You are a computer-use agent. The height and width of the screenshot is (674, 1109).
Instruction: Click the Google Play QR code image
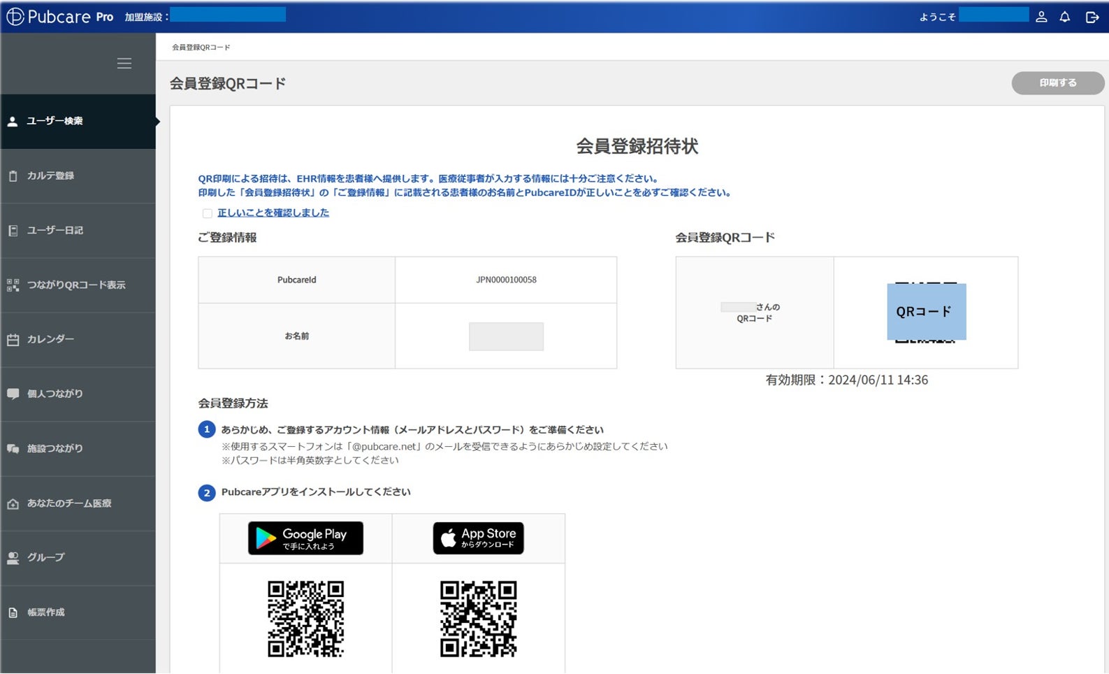(306, 619)
